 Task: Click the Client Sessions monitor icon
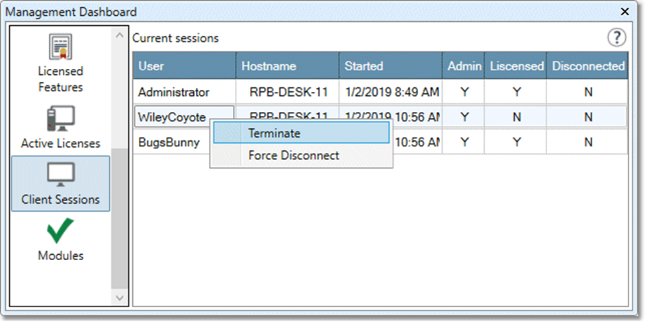(x=61, y=175)
